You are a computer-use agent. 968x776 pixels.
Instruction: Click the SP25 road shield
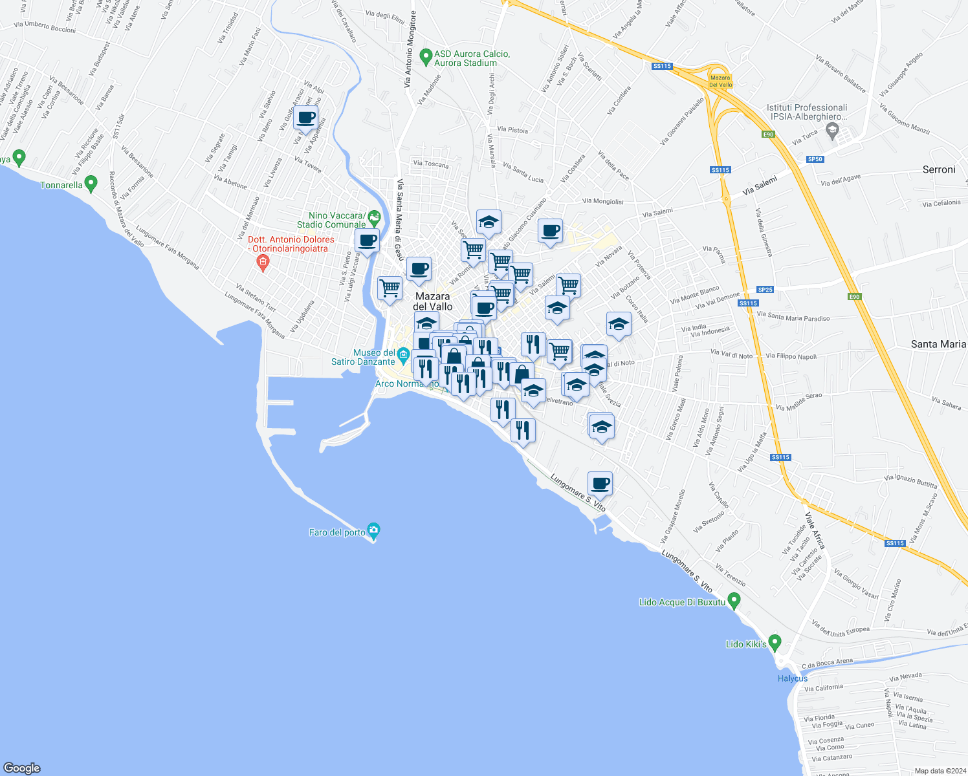pos(765,290)
